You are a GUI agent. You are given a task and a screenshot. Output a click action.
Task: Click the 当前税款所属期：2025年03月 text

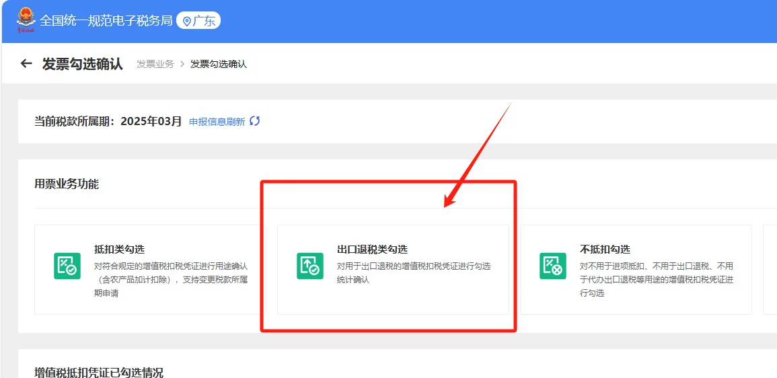pos(108,121)
